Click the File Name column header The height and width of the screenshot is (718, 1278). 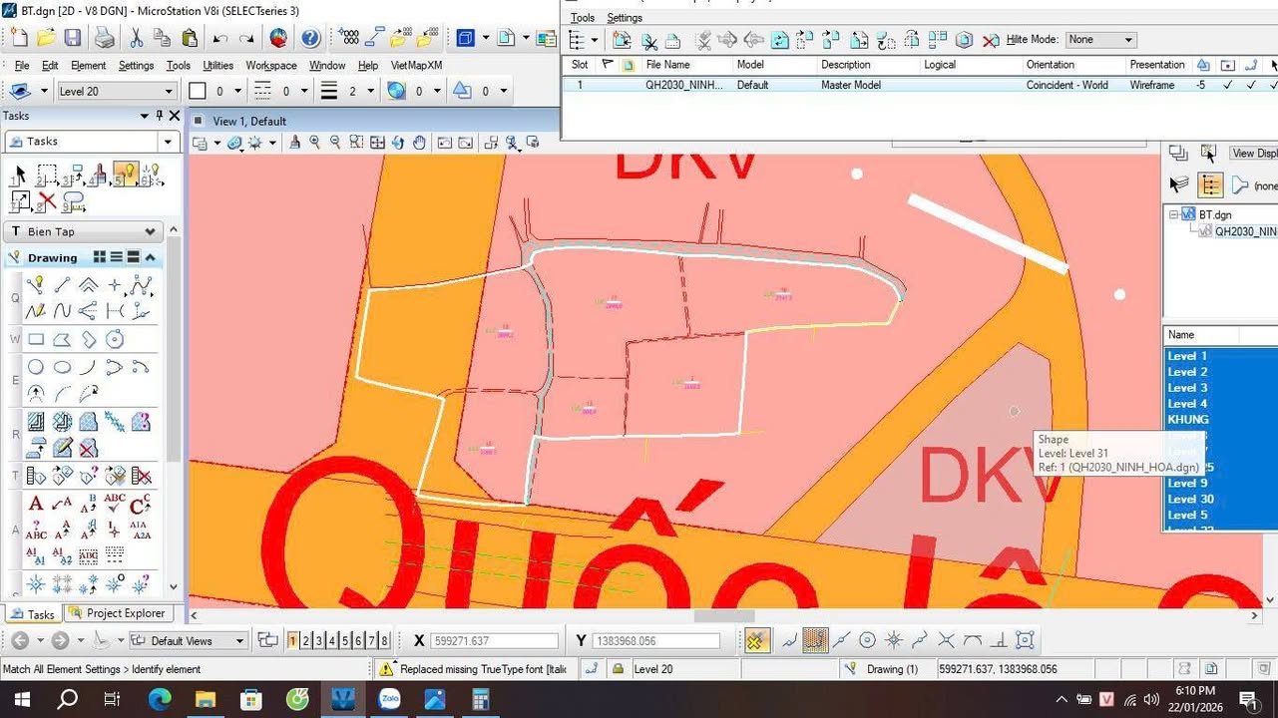tap(667, 65)
